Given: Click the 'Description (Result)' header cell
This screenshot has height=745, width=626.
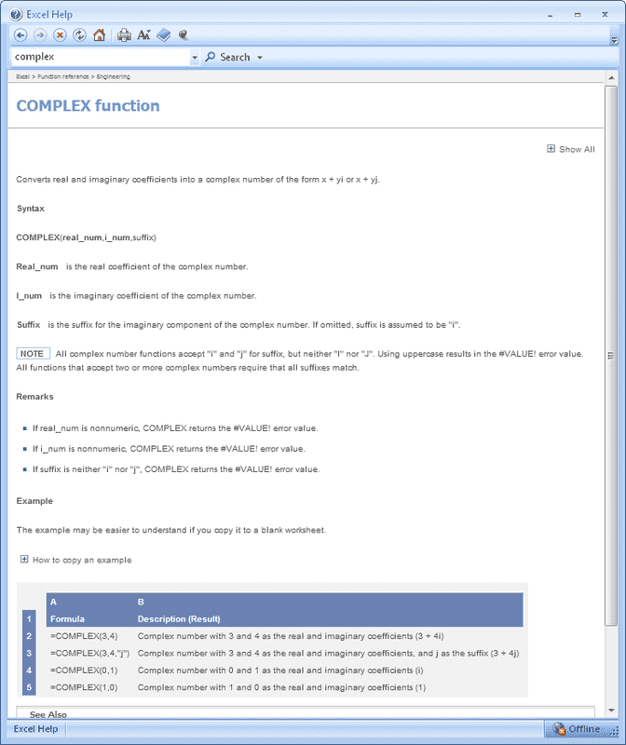Looking at the screenshot, I should click(179, 619).
